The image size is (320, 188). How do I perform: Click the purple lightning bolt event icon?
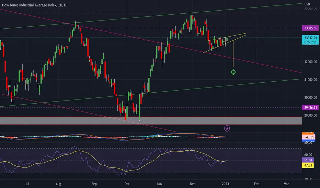click(x=227, y=128)
